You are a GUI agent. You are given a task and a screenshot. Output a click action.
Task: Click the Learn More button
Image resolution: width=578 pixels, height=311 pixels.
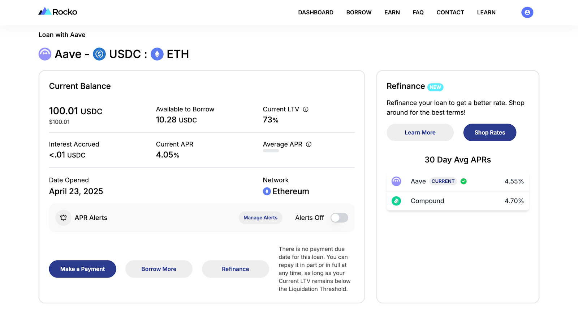click(420, 132)
